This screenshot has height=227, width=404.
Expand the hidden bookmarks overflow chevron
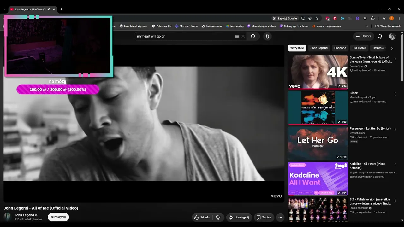pos(367,26)
